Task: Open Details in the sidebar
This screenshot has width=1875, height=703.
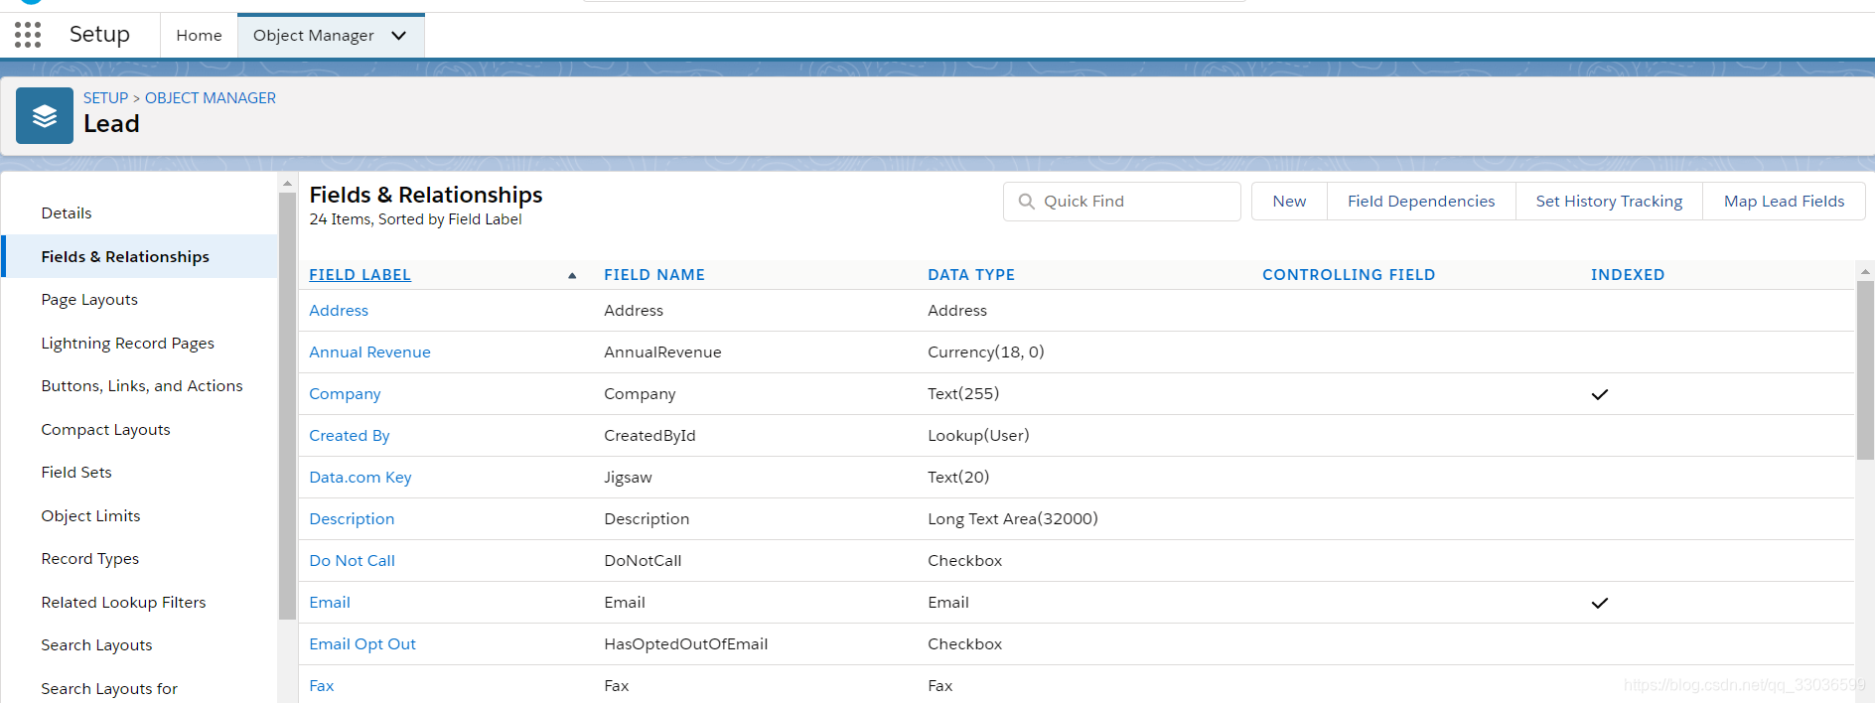Action: [x=67, y=213]
